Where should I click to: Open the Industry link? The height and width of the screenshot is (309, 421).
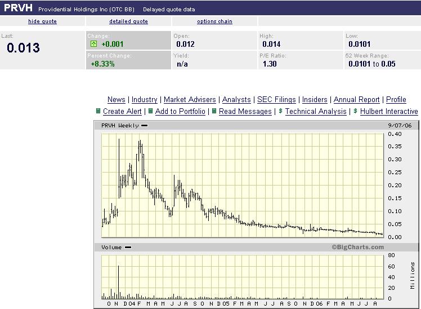(x=145, y=99)
